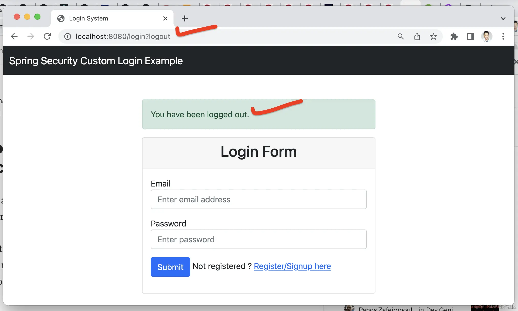Click the 'You have been logged out.' message
Viewport: 518px width, 311px height.
point(200,115)
